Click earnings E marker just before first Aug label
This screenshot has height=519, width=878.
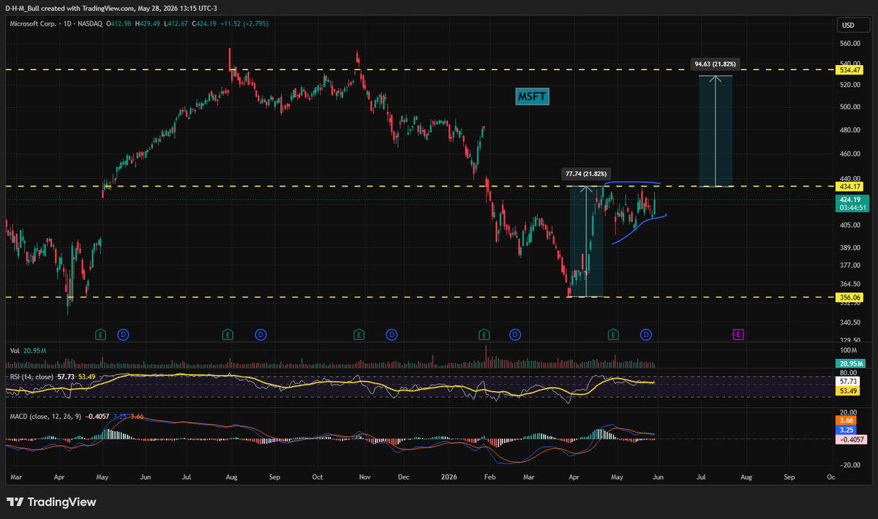click(x=228, y=334)
